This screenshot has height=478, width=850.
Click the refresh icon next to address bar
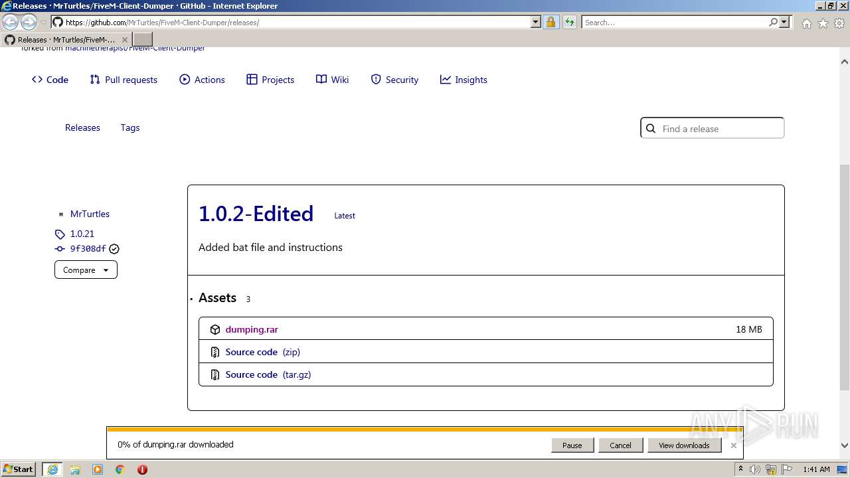click(x=570, y=22)
